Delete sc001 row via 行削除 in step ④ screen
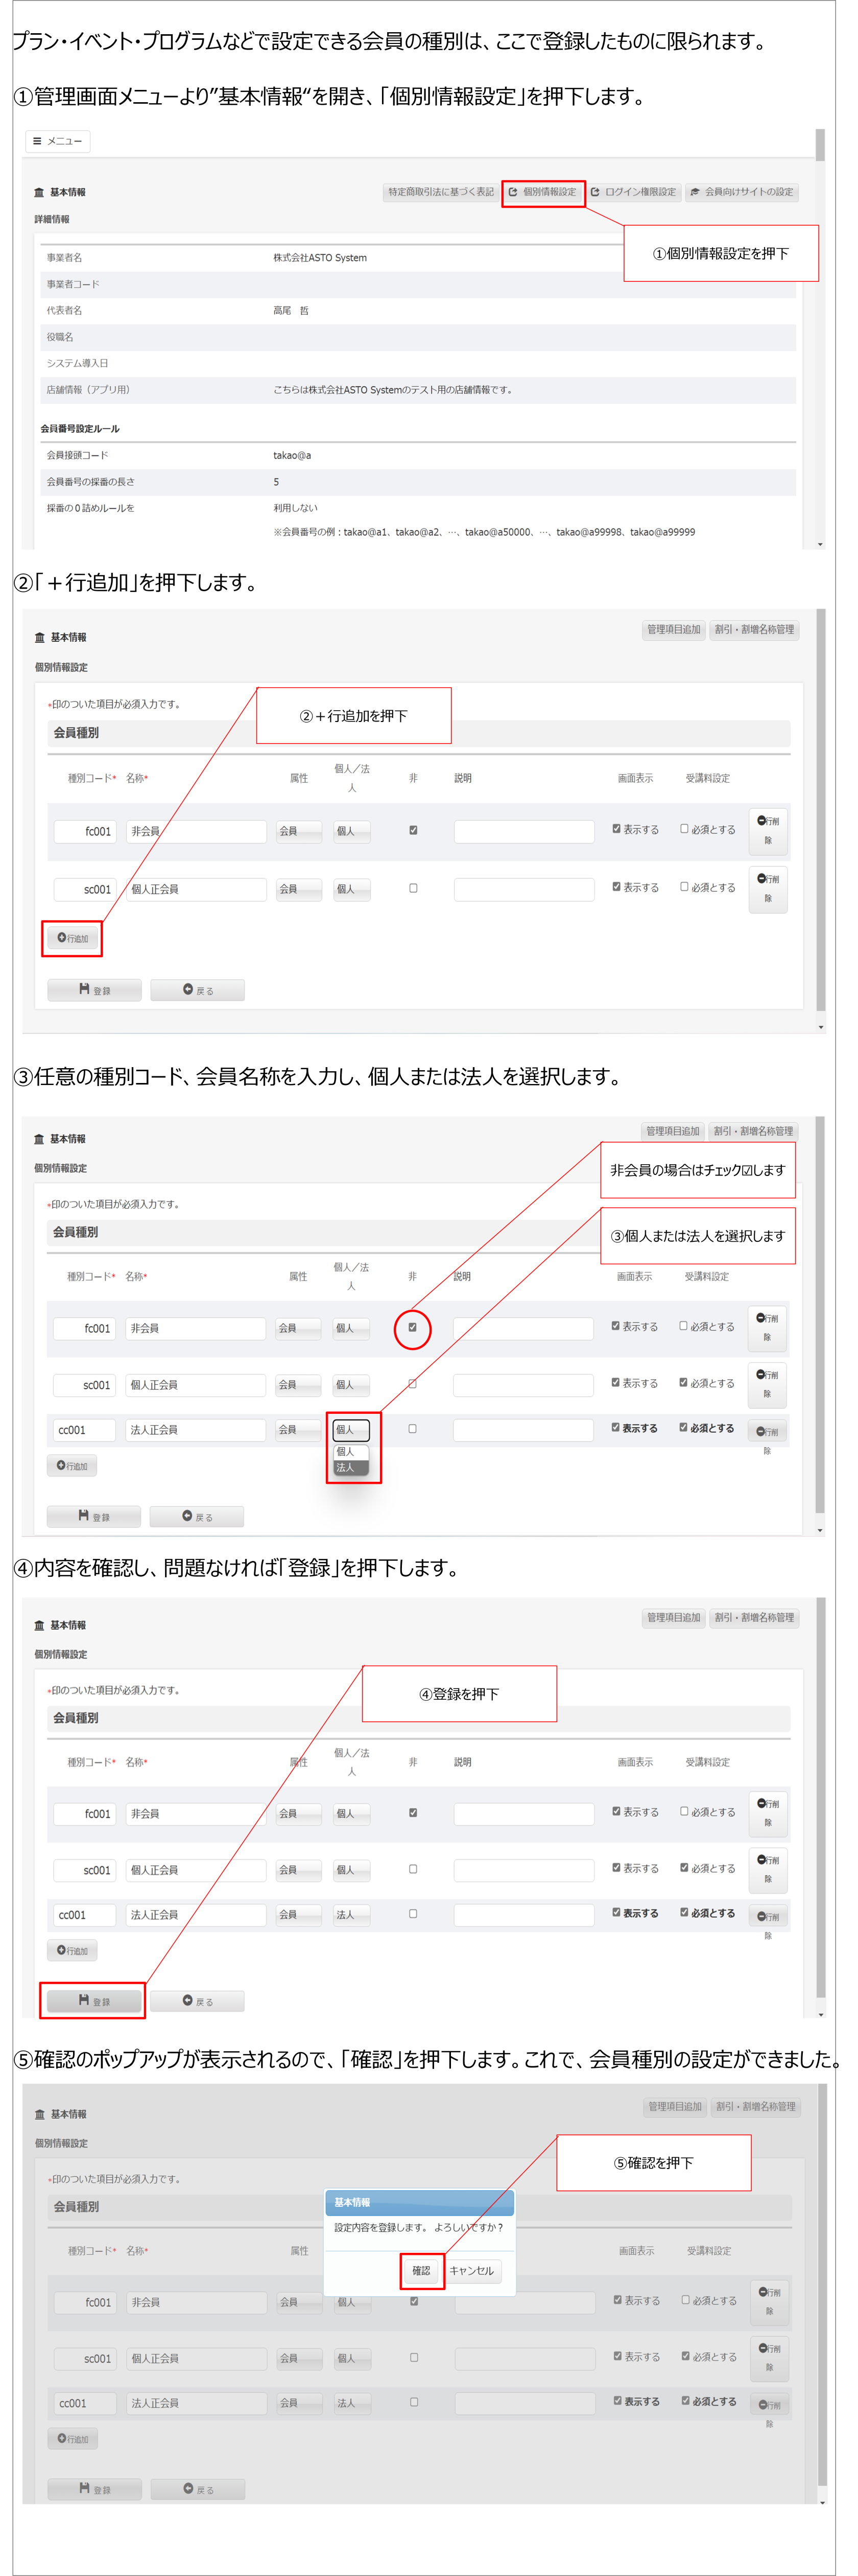Screen dimensions: 858x2576 pos(768,1870)
